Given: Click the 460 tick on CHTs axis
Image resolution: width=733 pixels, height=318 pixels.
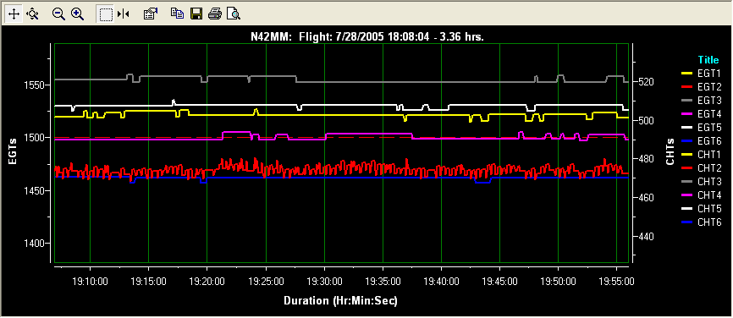Looking at the screenshot, I should [x=645, y=198].
